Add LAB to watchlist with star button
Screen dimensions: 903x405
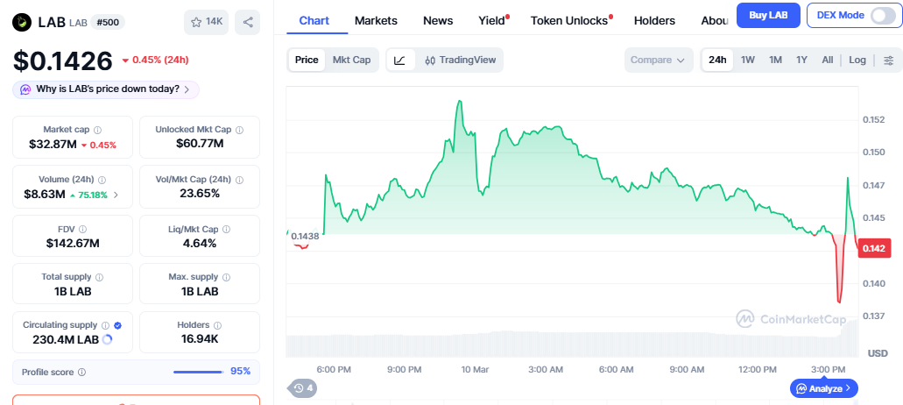pos(207,22)
